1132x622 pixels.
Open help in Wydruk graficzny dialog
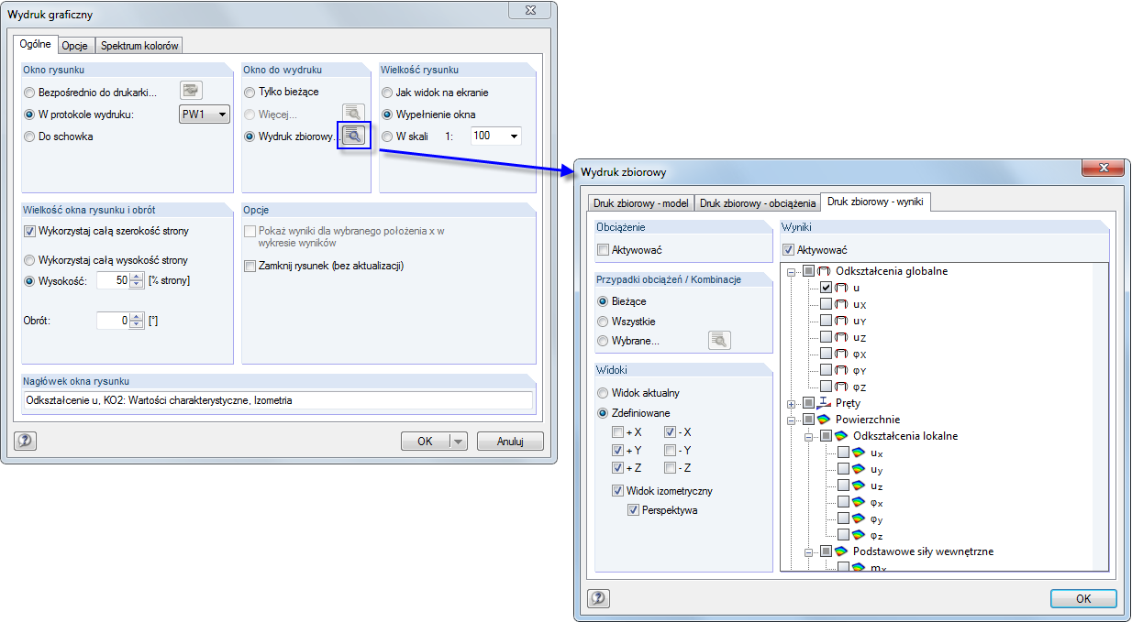click(25, 441)
